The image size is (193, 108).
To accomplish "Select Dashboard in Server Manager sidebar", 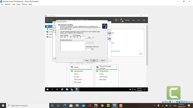I will (x=49, y=27).
